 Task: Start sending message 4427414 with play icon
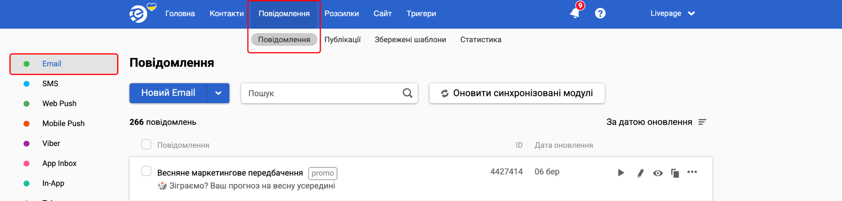621,173
